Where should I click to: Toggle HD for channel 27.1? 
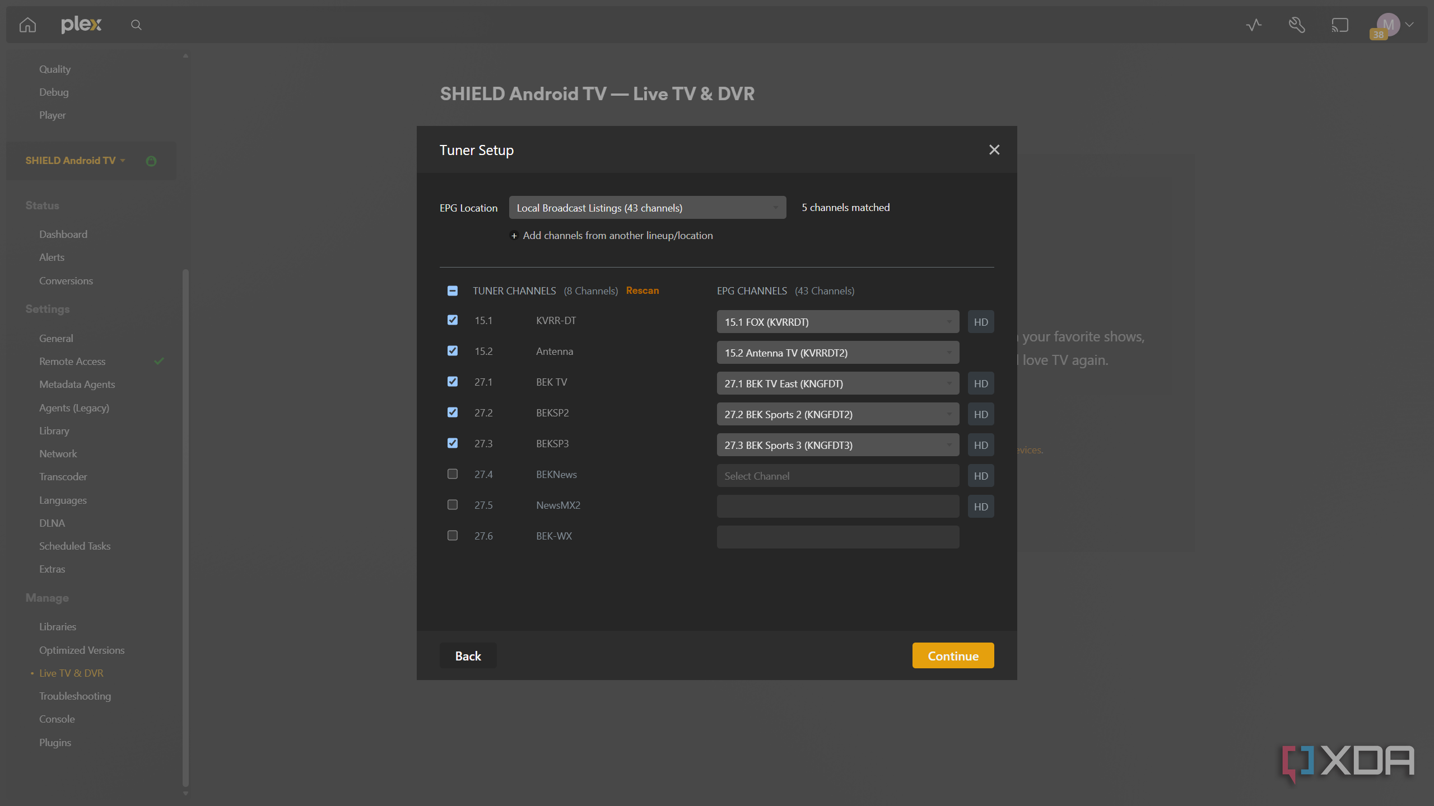(x=981, y=383)
